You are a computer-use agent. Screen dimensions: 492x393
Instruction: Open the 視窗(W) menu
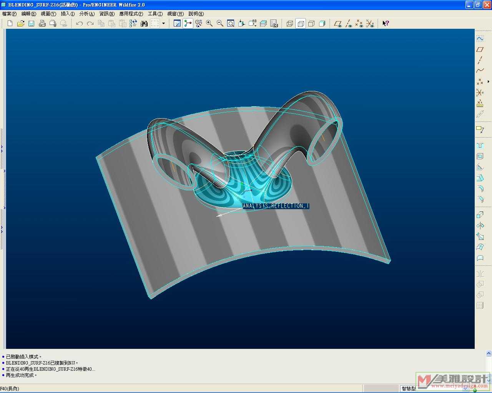tap(175, 14)
